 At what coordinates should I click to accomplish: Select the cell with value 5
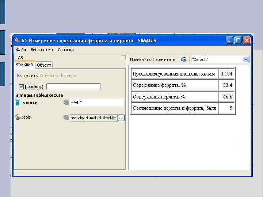pyautogui.click(x=226, y=108)
